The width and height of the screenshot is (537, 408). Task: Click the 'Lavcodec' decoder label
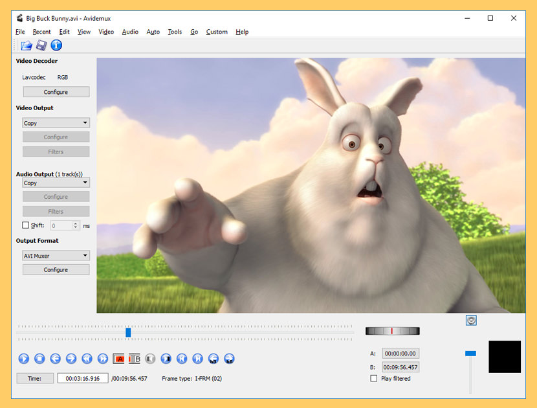point(34,78)
